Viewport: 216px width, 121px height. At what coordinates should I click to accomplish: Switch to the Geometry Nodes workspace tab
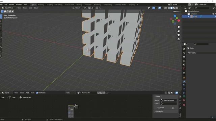click(x=120, y=5)
